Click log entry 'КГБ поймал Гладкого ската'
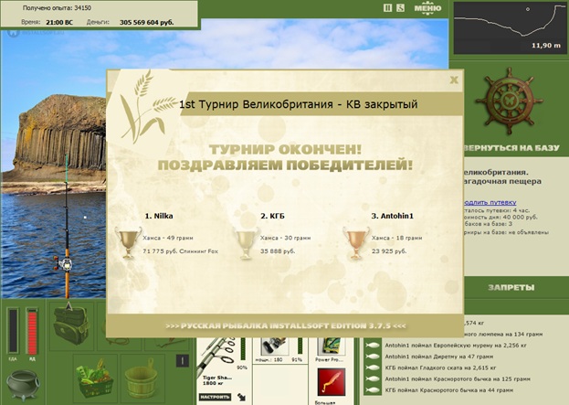 pyautogui.click(x=440, y=368)
